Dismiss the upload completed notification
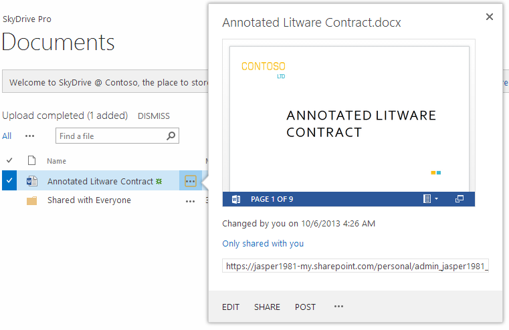Image resolution: width=509 pixels, height=330 pixels. pos(154,116)
